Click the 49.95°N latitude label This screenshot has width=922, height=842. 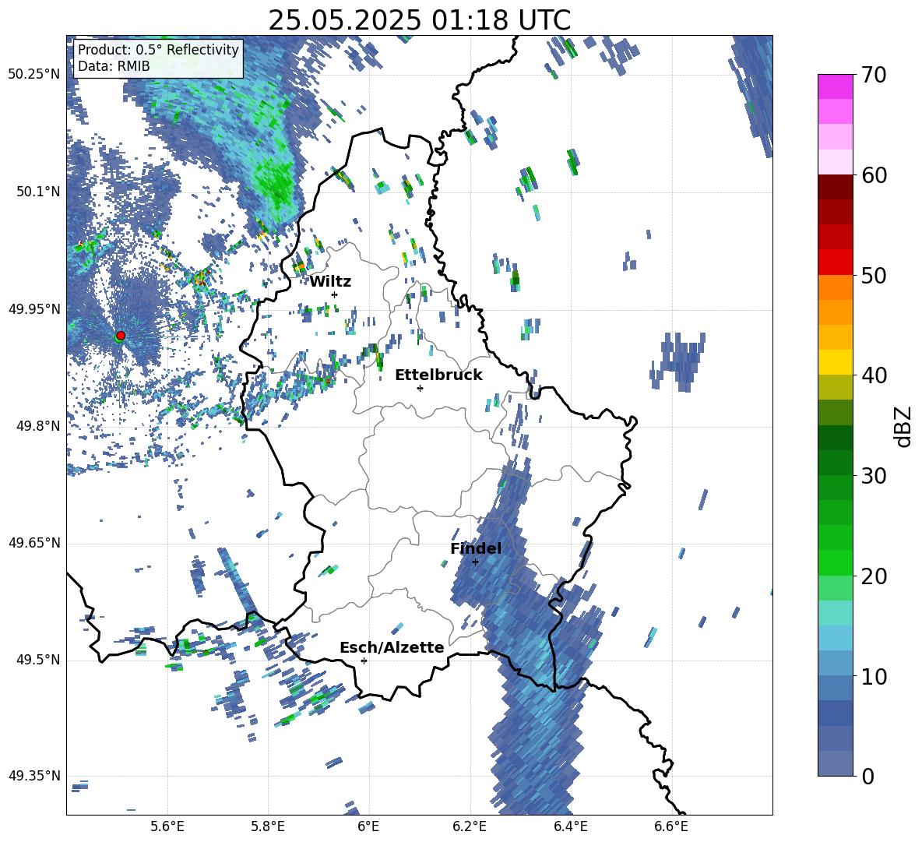(34, 308)
